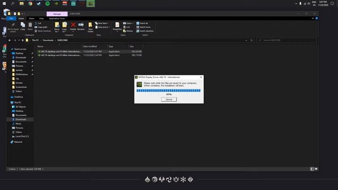
Task: Open the Copy to menu
Action: (64, 27)
